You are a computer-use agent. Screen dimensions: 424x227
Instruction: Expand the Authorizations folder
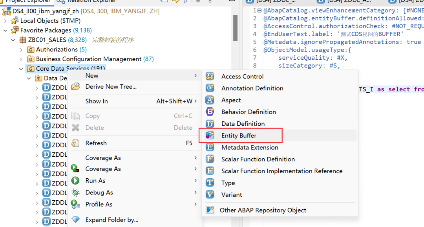(x=21, y=49)
